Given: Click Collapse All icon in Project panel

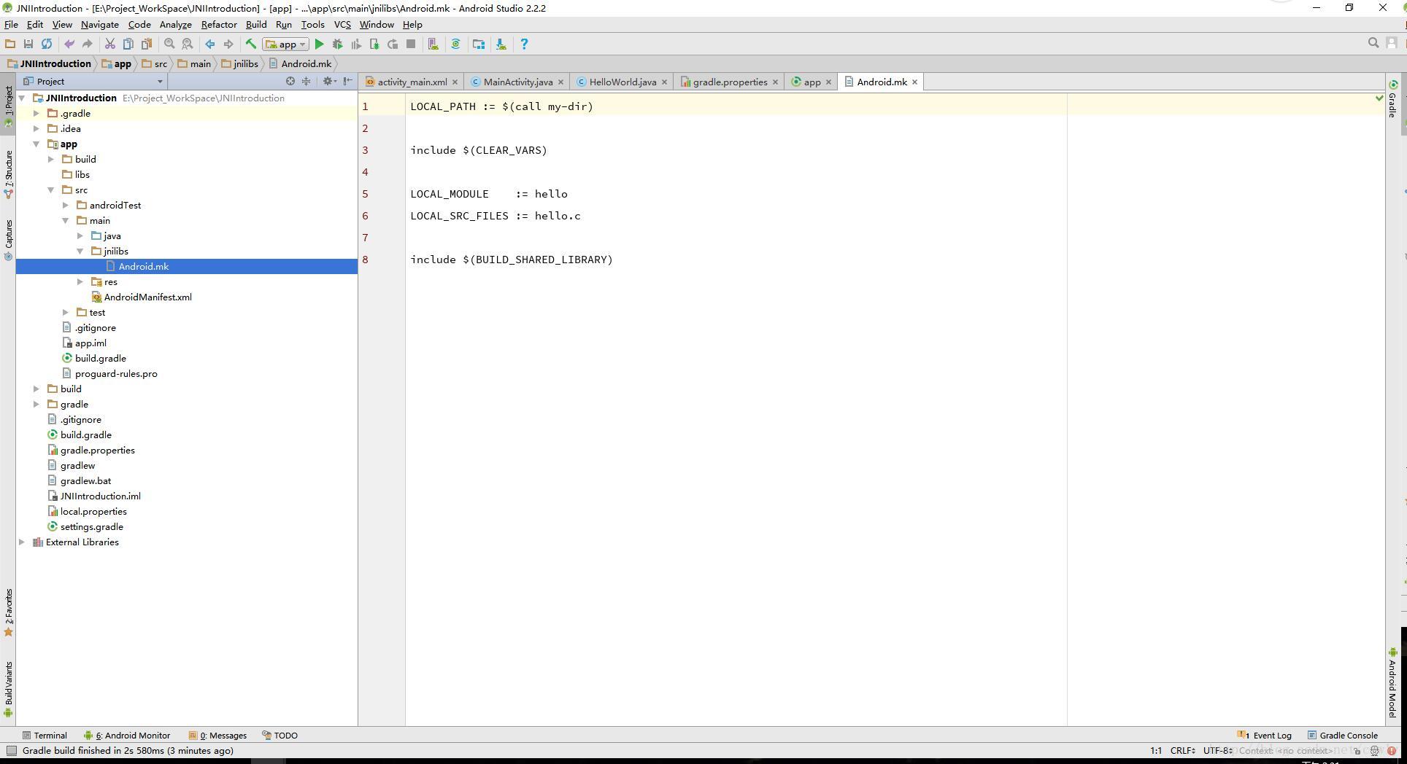Looking at the screenshot, I should coord(307,81).
